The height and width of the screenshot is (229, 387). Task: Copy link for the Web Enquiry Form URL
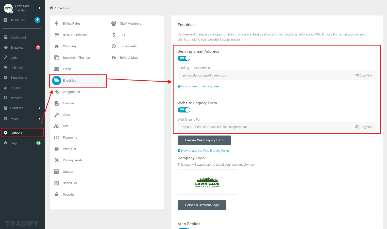pyautogui.click(x=364, y=127)
